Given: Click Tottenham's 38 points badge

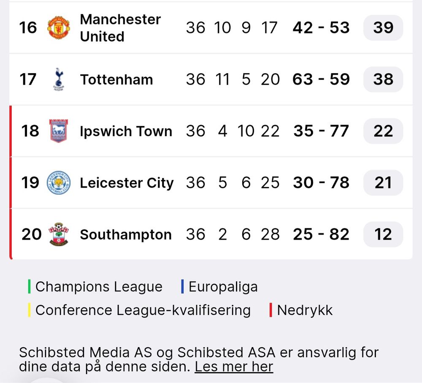Looking at the screenshot, I should [x=383, y=79].
